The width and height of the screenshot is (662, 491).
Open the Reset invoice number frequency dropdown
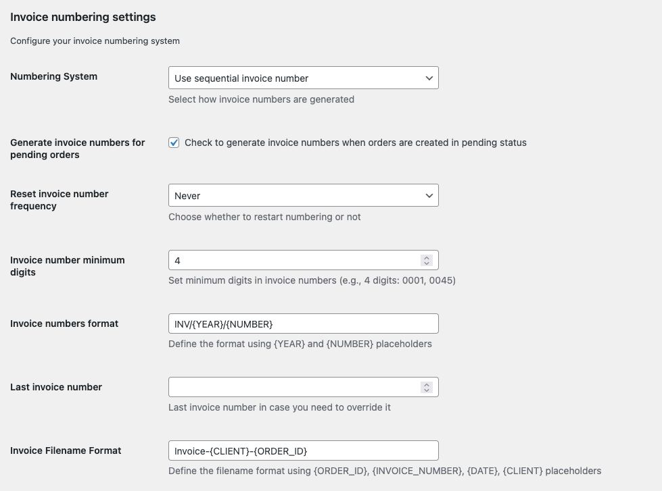pos(303,195)
